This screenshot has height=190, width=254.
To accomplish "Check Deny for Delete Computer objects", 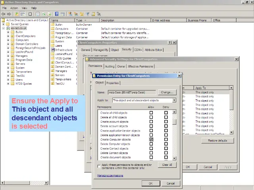I will (x=166, y=144).
